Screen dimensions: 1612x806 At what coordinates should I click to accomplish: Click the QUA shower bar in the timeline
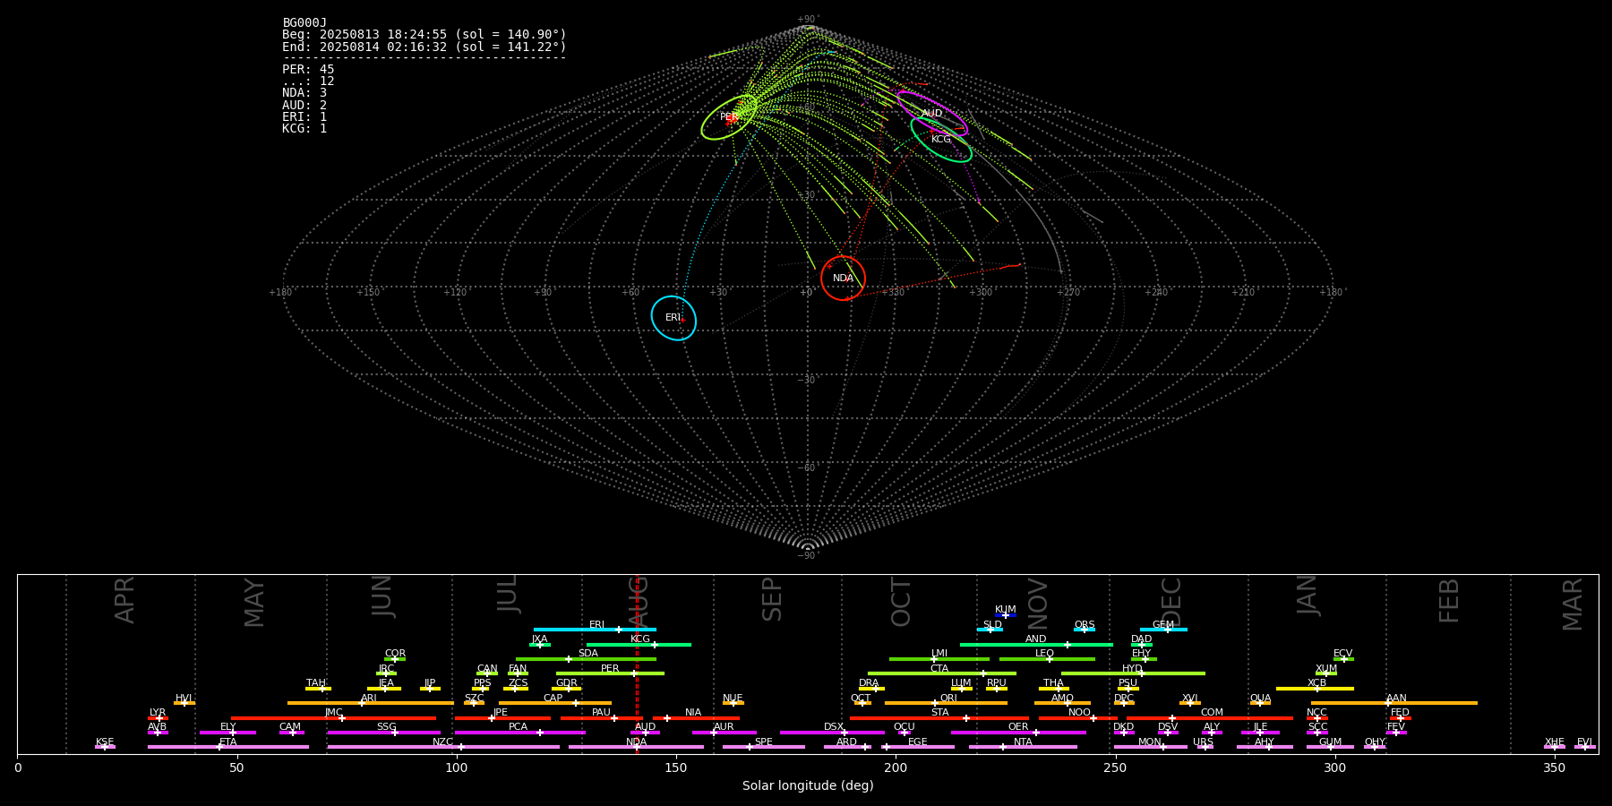click(x=1260, y=703)
